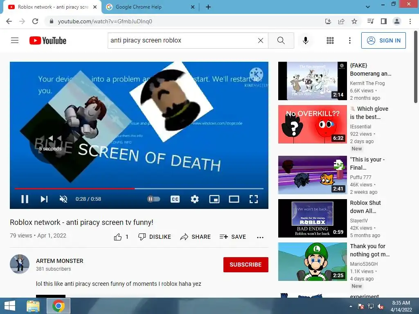
Task: Click the SIGN IN button
Action: (383, 40)
